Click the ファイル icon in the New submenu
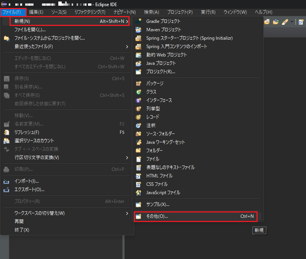Viewport: 306px width, 259px height. pyautogui.click(x=138, y=159)
